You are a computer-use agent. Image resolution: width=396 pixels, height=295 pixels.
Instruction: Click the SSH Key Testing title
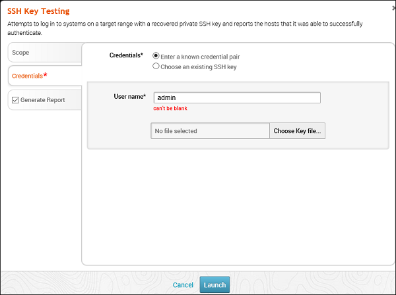38,11
